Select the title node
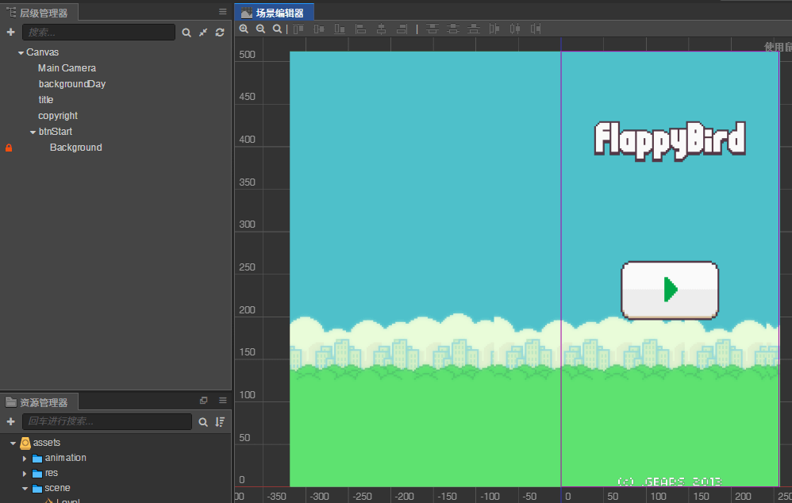Image resolution: width=792 pixels, height=503 pixels. (x=46, y=99)
